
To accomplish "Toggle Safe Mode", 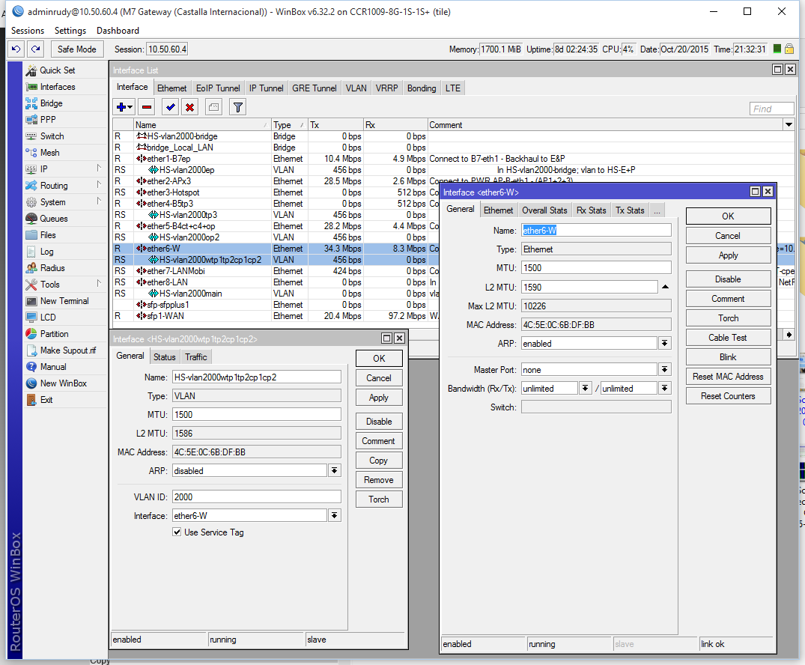I will coord(77,49).
